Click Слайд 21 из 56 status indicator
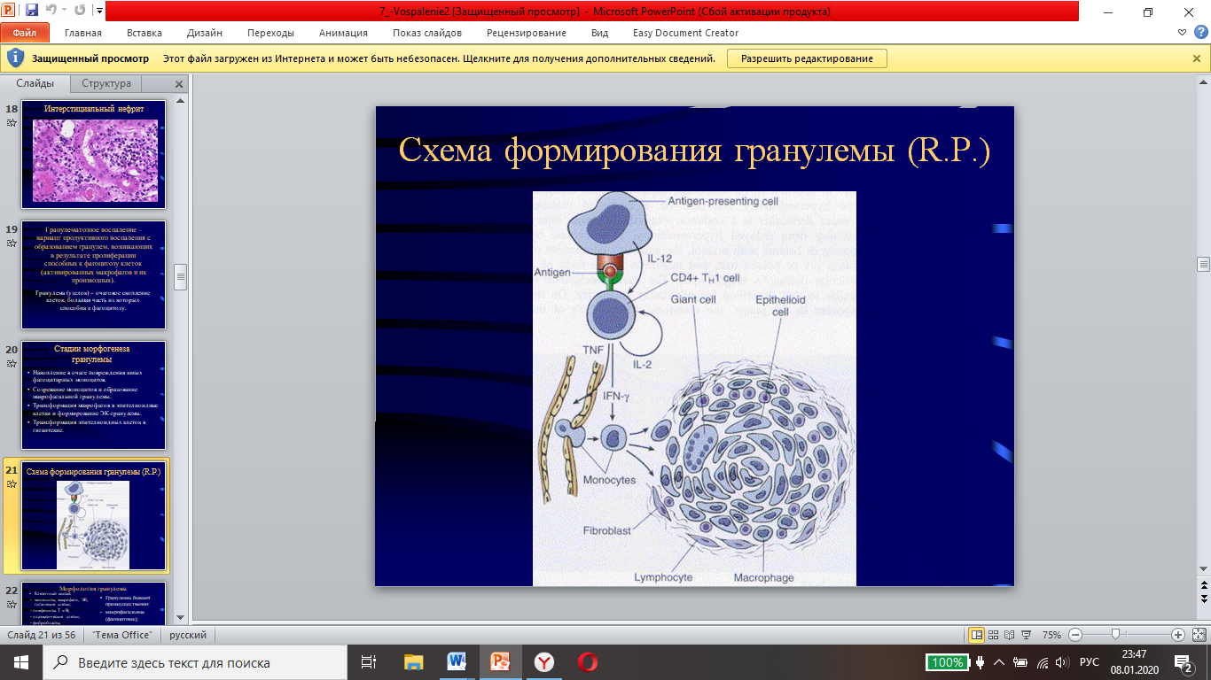The height and width of the screenshot is (680, 1211). (x=41, y=635)
